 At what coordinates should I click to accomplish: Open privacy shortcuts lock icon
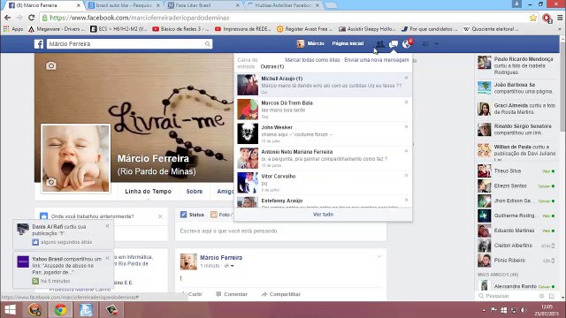tap(425, 44)
